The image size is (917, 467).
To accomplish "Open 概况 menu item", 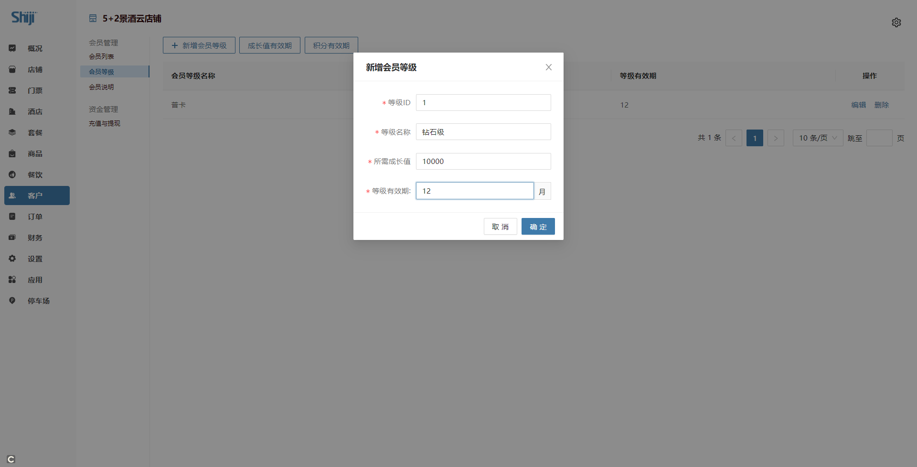I will pos(37,48).
